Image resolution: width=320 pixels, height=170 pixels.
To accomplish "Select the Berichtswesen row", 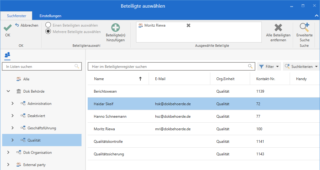I will pyautogui.click(x=204, y=91).
